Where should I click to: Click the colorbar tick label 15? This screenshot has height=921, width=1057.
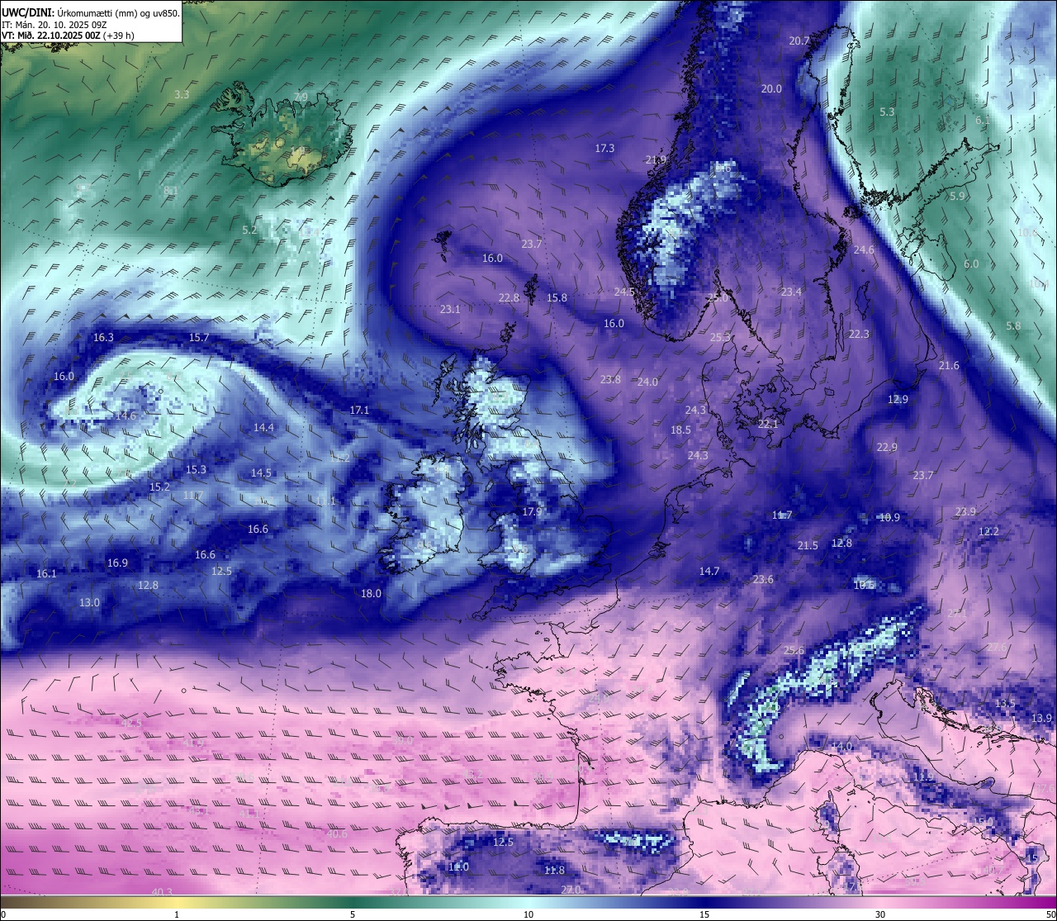click(x=704, y=914)
